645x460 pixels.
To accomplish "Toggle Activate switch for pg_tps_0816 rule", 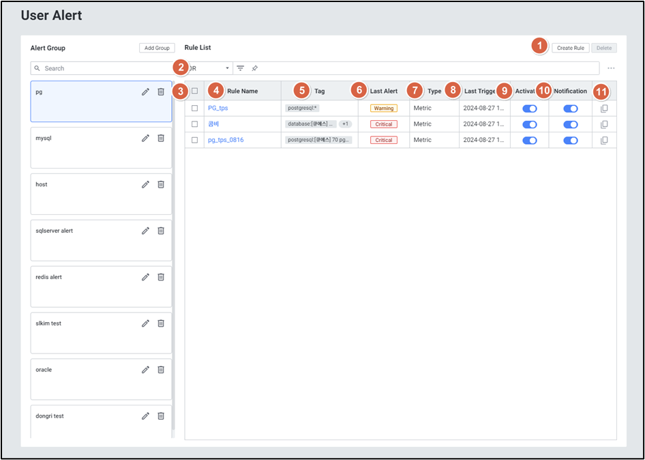I will (529, 140).
